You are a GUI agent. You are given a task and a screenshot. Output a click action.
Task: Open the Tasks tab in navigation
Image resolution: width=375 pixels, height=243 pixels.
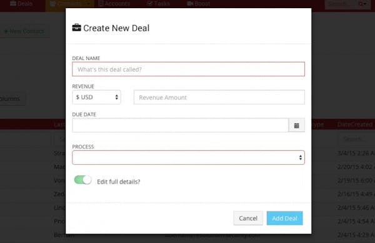pyautogui.click(x=158, y=4)
